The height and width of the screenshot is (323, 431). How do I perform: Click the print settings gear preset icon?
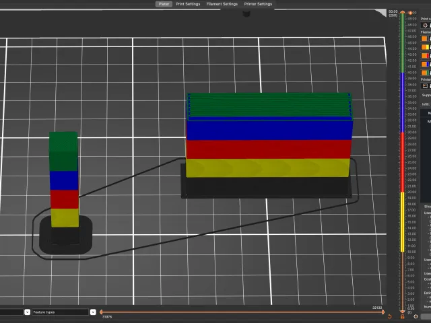point(425,26)
